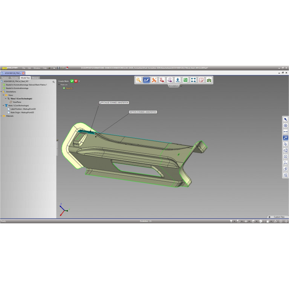This screenshot has height=289, width=289.
Task: Click the Annotations toolbar tab label
Action: [174, 86]
